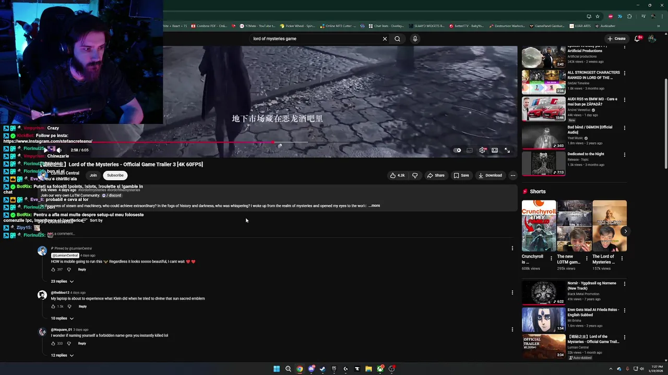Expand 12 replies under @Nsquare_01 comment
This screenshot has height=375, width=668.
click(x=62, y=356)
